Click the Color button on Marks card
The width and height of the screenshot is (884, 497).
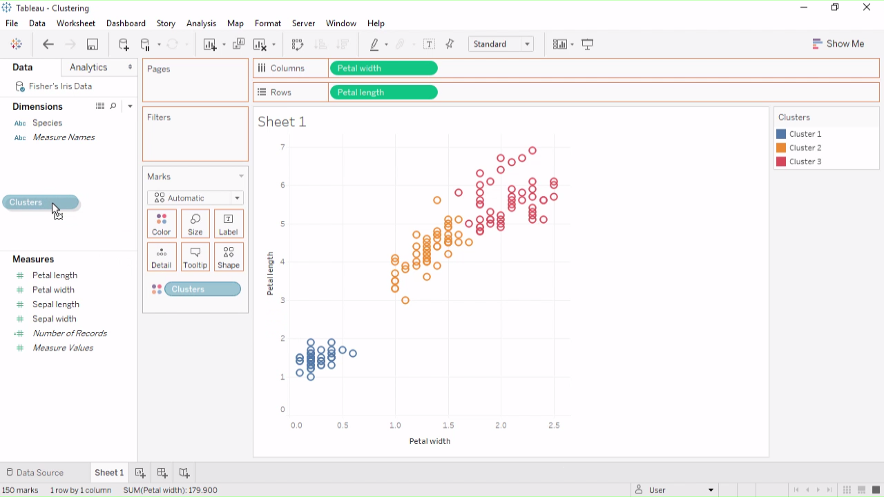point(162,224)
